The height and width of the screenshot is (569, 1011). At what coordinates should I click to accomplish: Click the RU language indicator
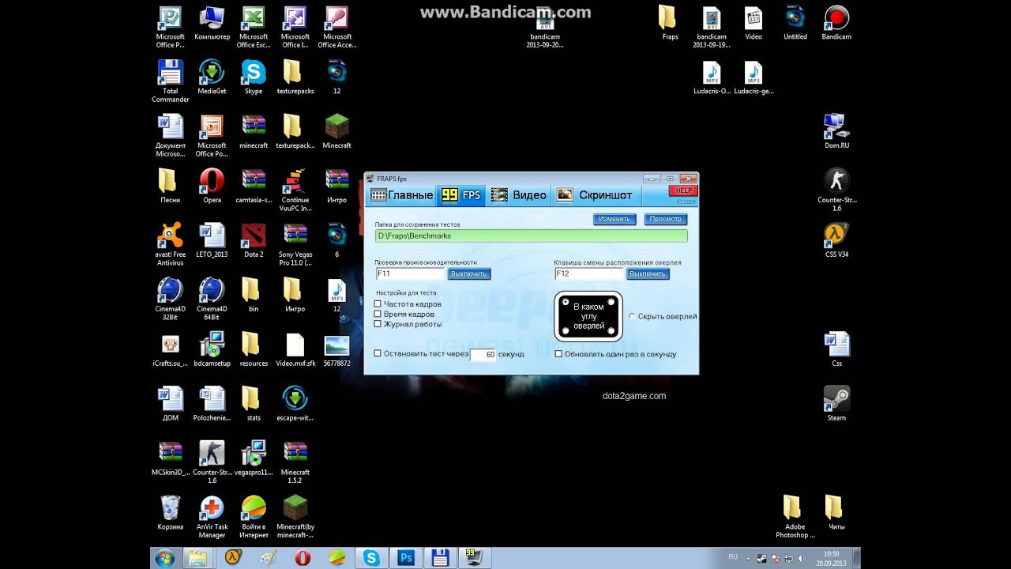pos(733,557)
